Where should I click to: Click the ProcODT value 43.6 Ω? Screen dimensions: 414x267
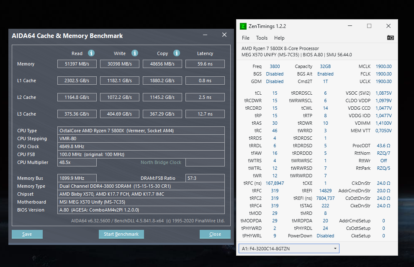coord(383,146)
